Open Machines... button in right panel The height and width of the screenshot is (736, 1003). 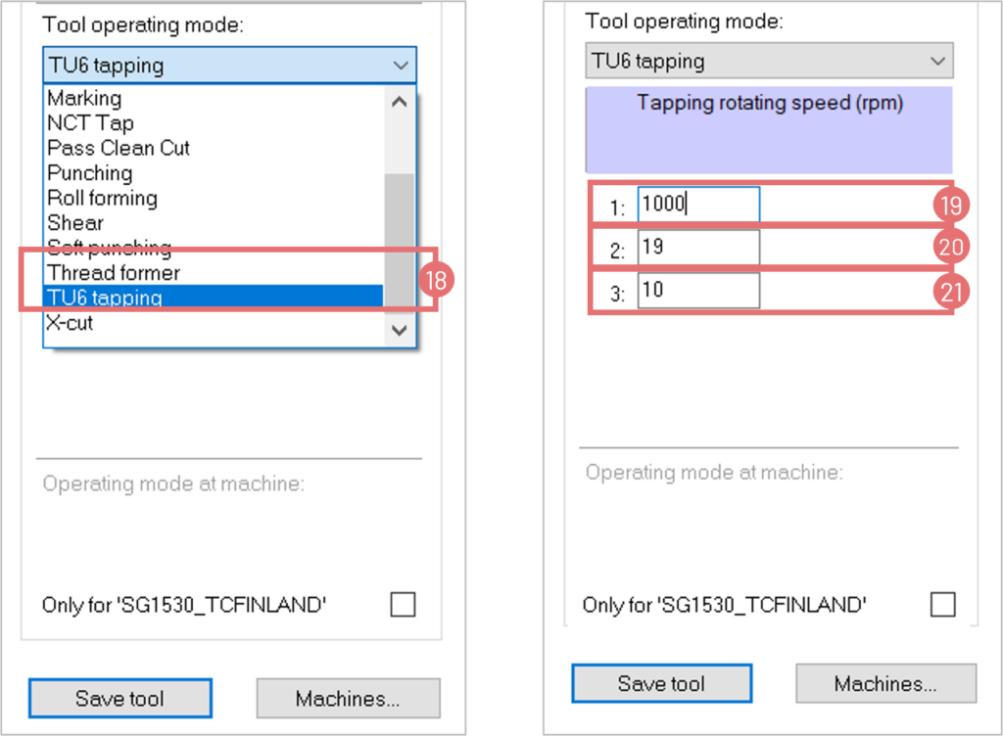point(885,683)
